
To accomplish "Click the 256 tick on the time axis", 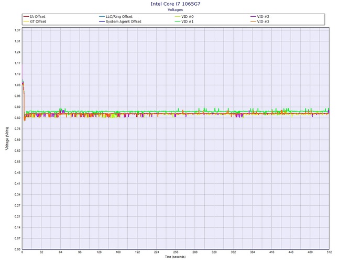I will [175, 252].
